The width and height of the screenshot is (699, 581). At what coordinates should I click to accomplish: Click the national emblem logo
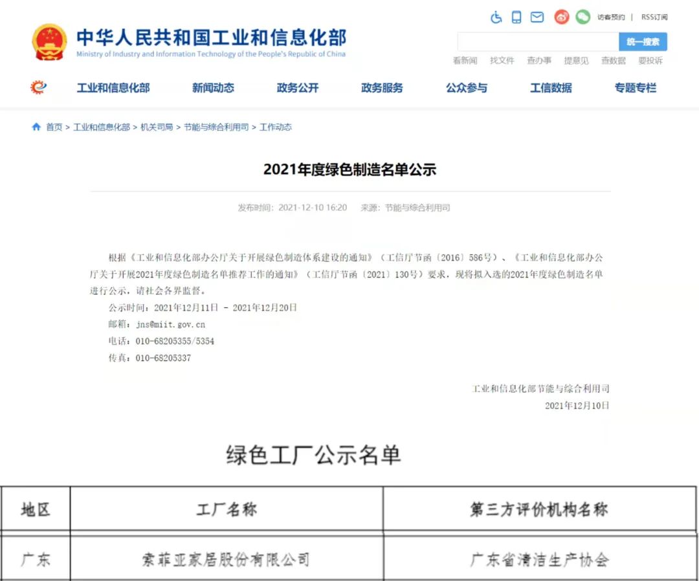pyautogui.click(x=49, y=42)
